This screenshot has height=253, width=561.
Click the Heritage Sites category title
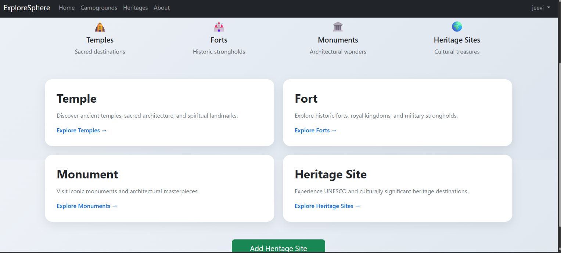point(457,40)
